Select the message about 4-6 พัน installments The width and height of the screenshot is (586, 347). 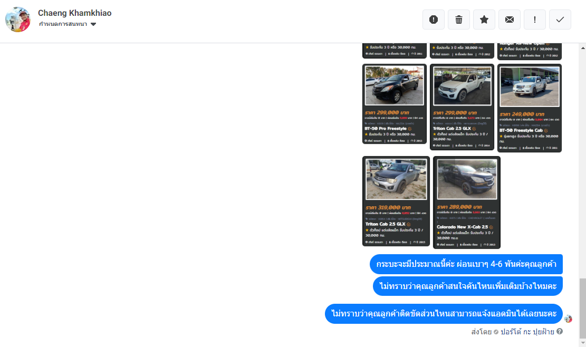pos(466,264)
